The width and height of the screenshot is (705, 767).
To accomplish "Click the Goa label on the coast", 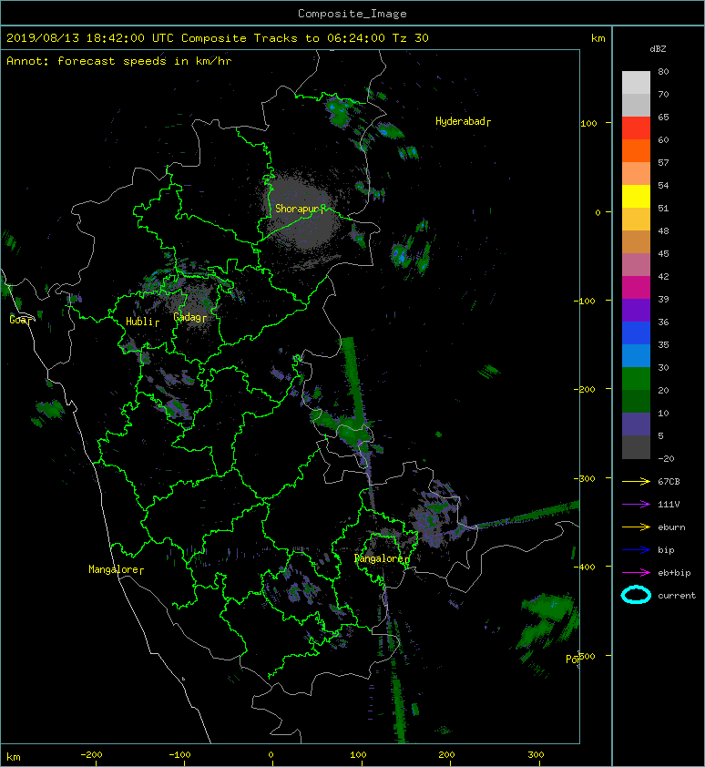I will (x=18, y=320).
